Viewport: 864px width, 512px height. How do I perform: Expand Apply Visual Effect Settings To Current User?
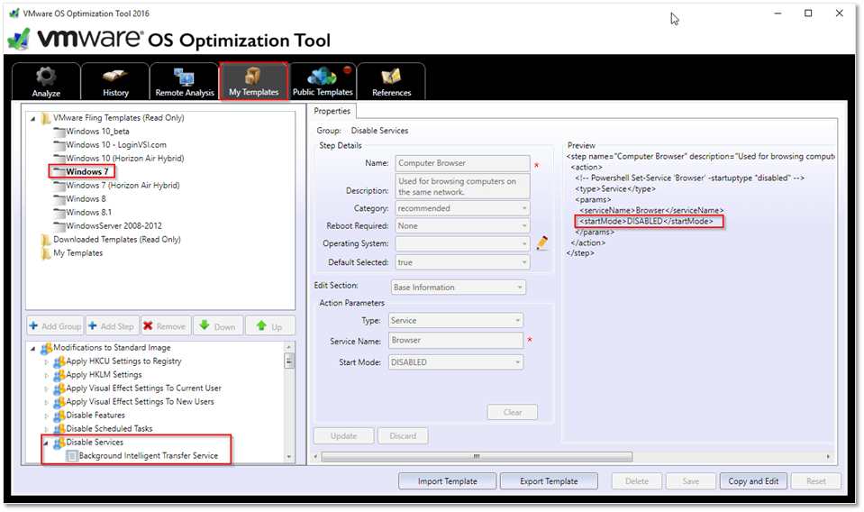tap(46, 389)
